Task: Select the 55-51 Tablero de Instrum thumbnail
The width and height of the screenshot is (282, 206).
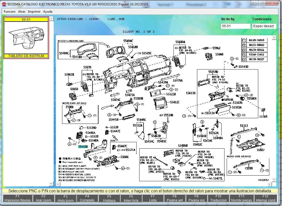Action: [x=26, y=38]
